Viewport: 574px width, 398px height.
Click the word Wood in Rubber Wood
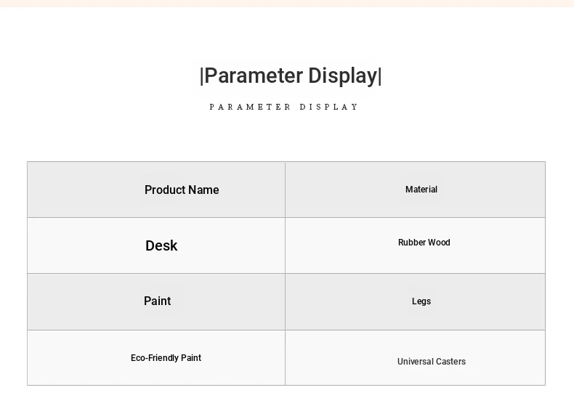click(x=439, y=243)
